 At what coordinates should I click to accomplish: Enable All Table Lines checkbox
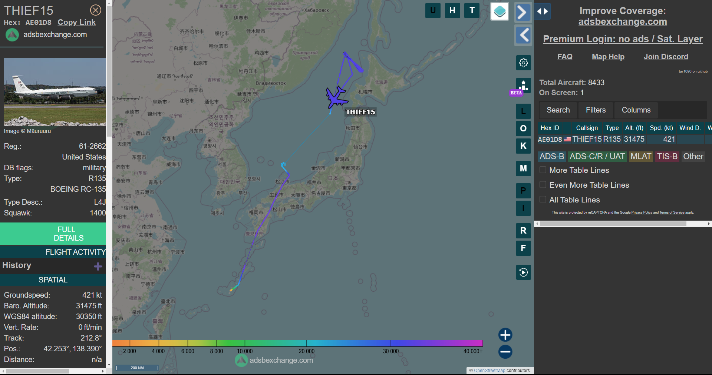(543, 200)
